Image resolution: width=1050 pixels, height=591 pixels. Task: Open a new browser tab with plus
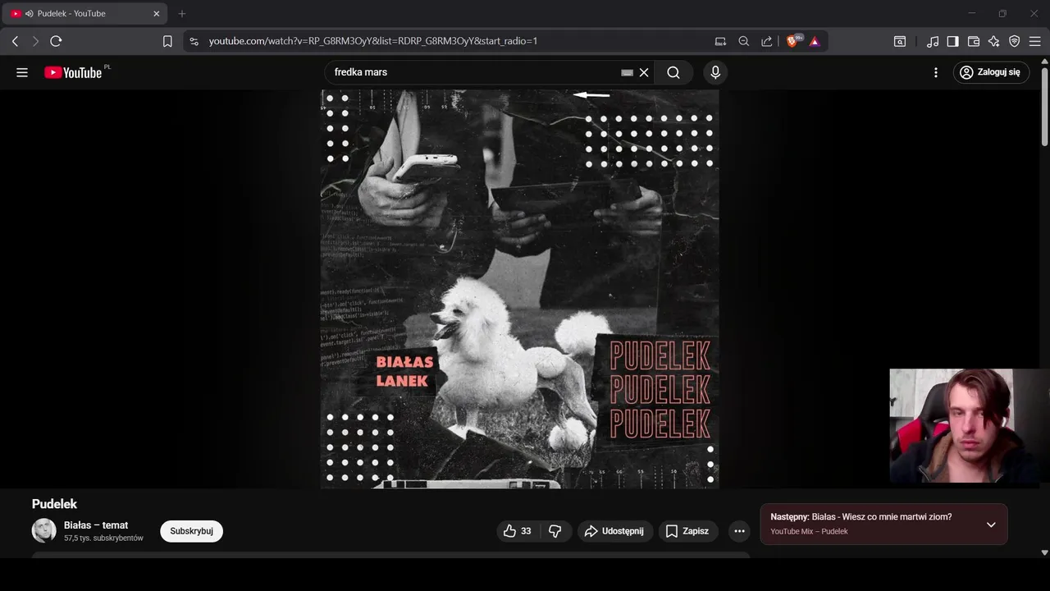coord(182,13)
